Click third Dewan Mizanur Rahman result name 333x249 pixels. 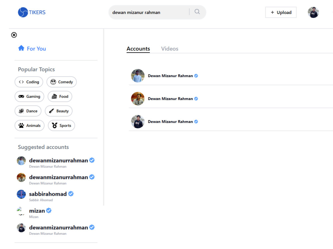click(170, 122)
